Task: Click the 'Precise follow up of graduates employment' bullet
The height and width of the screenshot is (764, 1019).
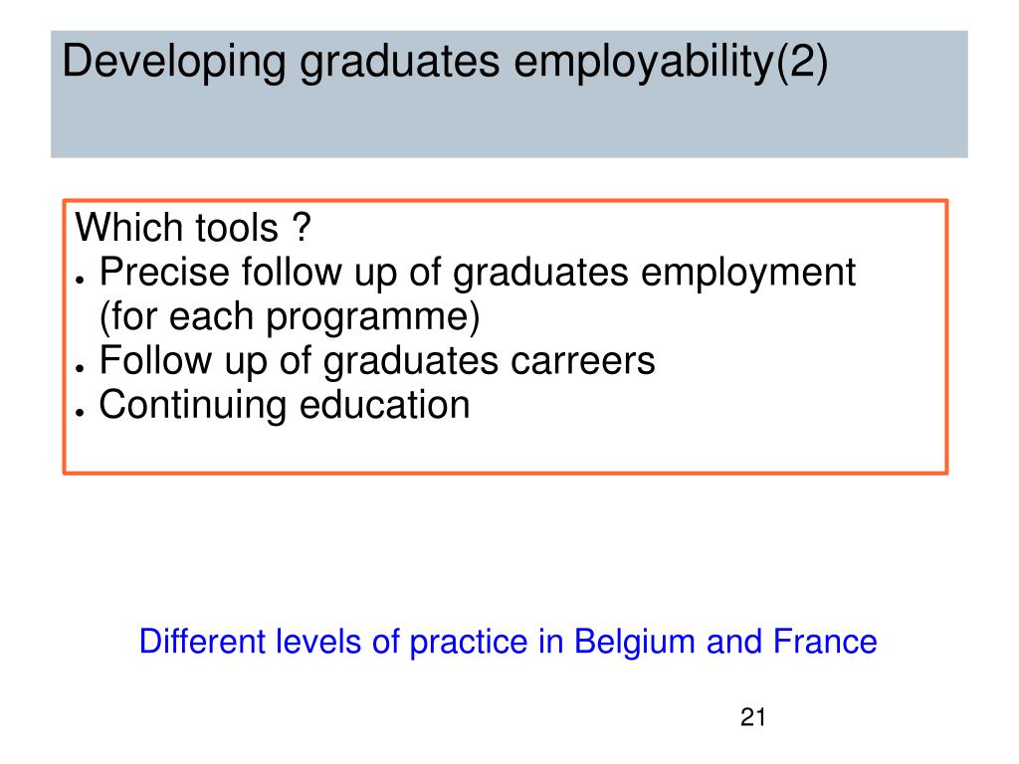Action: 477,273
